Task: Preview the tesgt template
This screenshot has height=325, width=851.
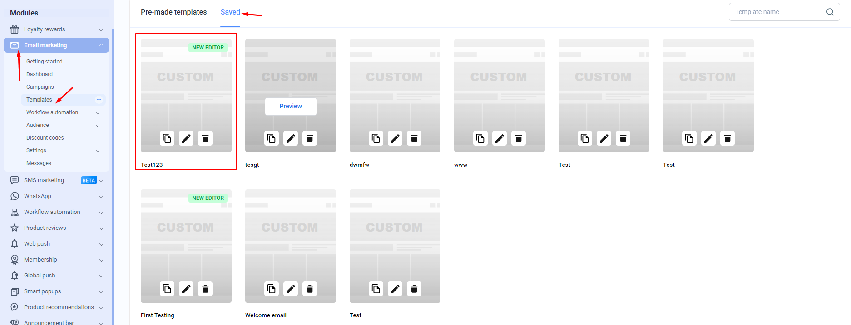Action: (291, 107)
